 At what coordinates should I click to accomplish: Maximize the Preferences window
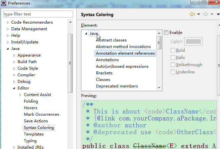coord(204,2)
